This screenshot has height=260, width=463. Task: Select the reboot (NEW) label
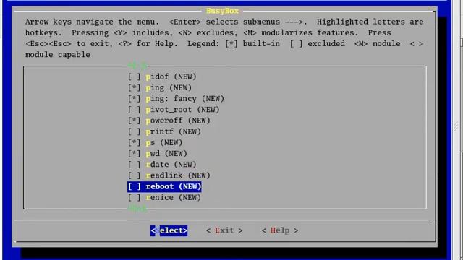[x=174, y=186]
